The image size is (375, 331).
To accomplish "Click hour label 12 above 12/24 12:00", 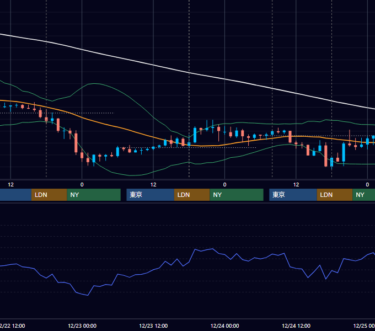I will pyautogui.click(x=296, y=185).
